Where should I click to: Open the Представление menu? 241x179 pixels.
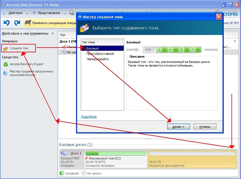click(x=49, y=13)
